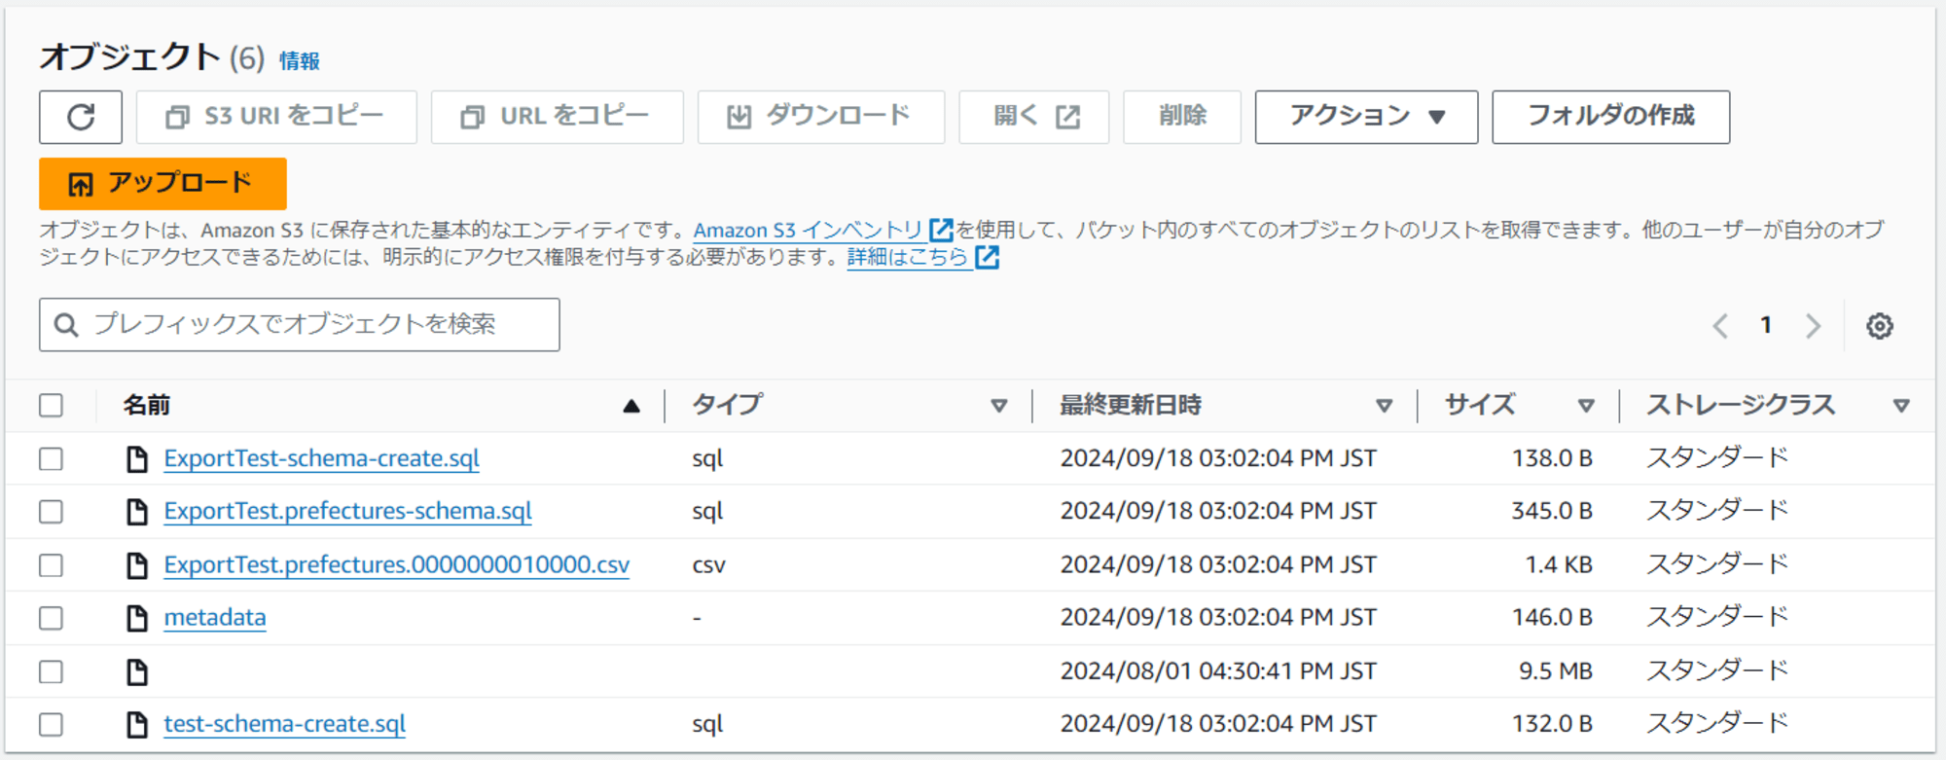
Task: Click file icon beside ExportTest.prefectures-schema.sql
Action: click(x=137, y=512)
